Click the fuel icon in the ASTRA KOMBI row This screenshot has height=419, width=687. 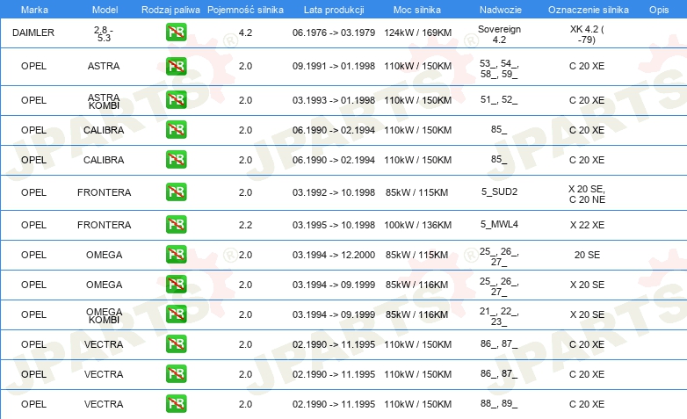click(176, 100)
